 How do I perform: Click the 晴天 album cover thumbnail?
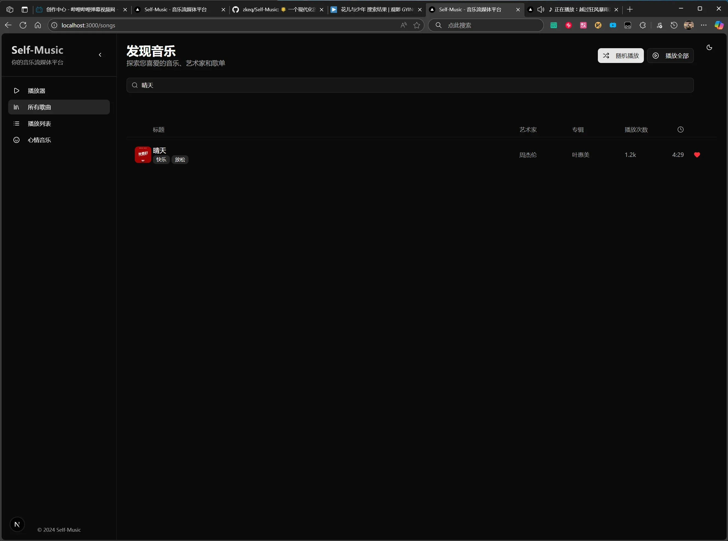143,155
